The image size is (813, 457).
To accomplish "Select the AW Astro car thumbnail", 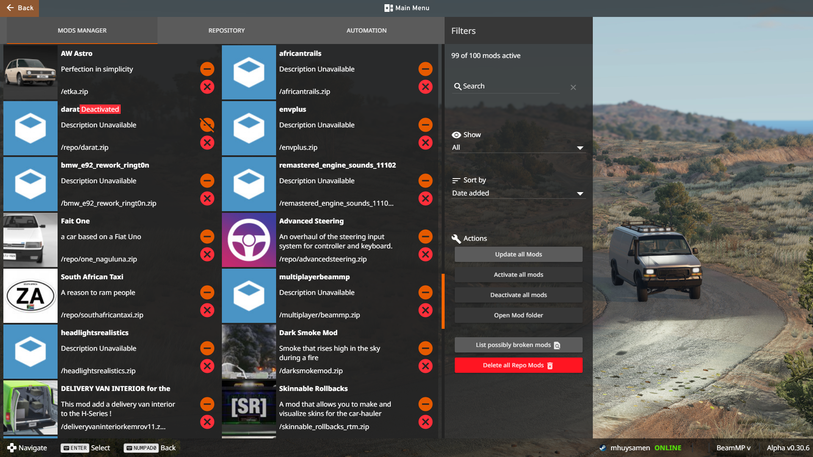I will [30, 72].
